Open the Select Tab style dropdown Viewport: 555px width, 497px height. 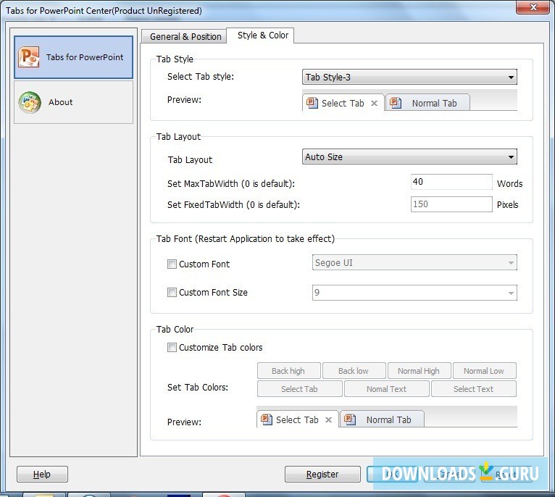tap(409, 78)
